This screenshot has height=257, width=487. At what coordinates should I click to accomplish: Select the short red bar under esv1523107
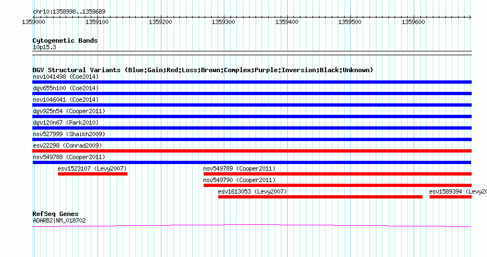click(92, 174)
